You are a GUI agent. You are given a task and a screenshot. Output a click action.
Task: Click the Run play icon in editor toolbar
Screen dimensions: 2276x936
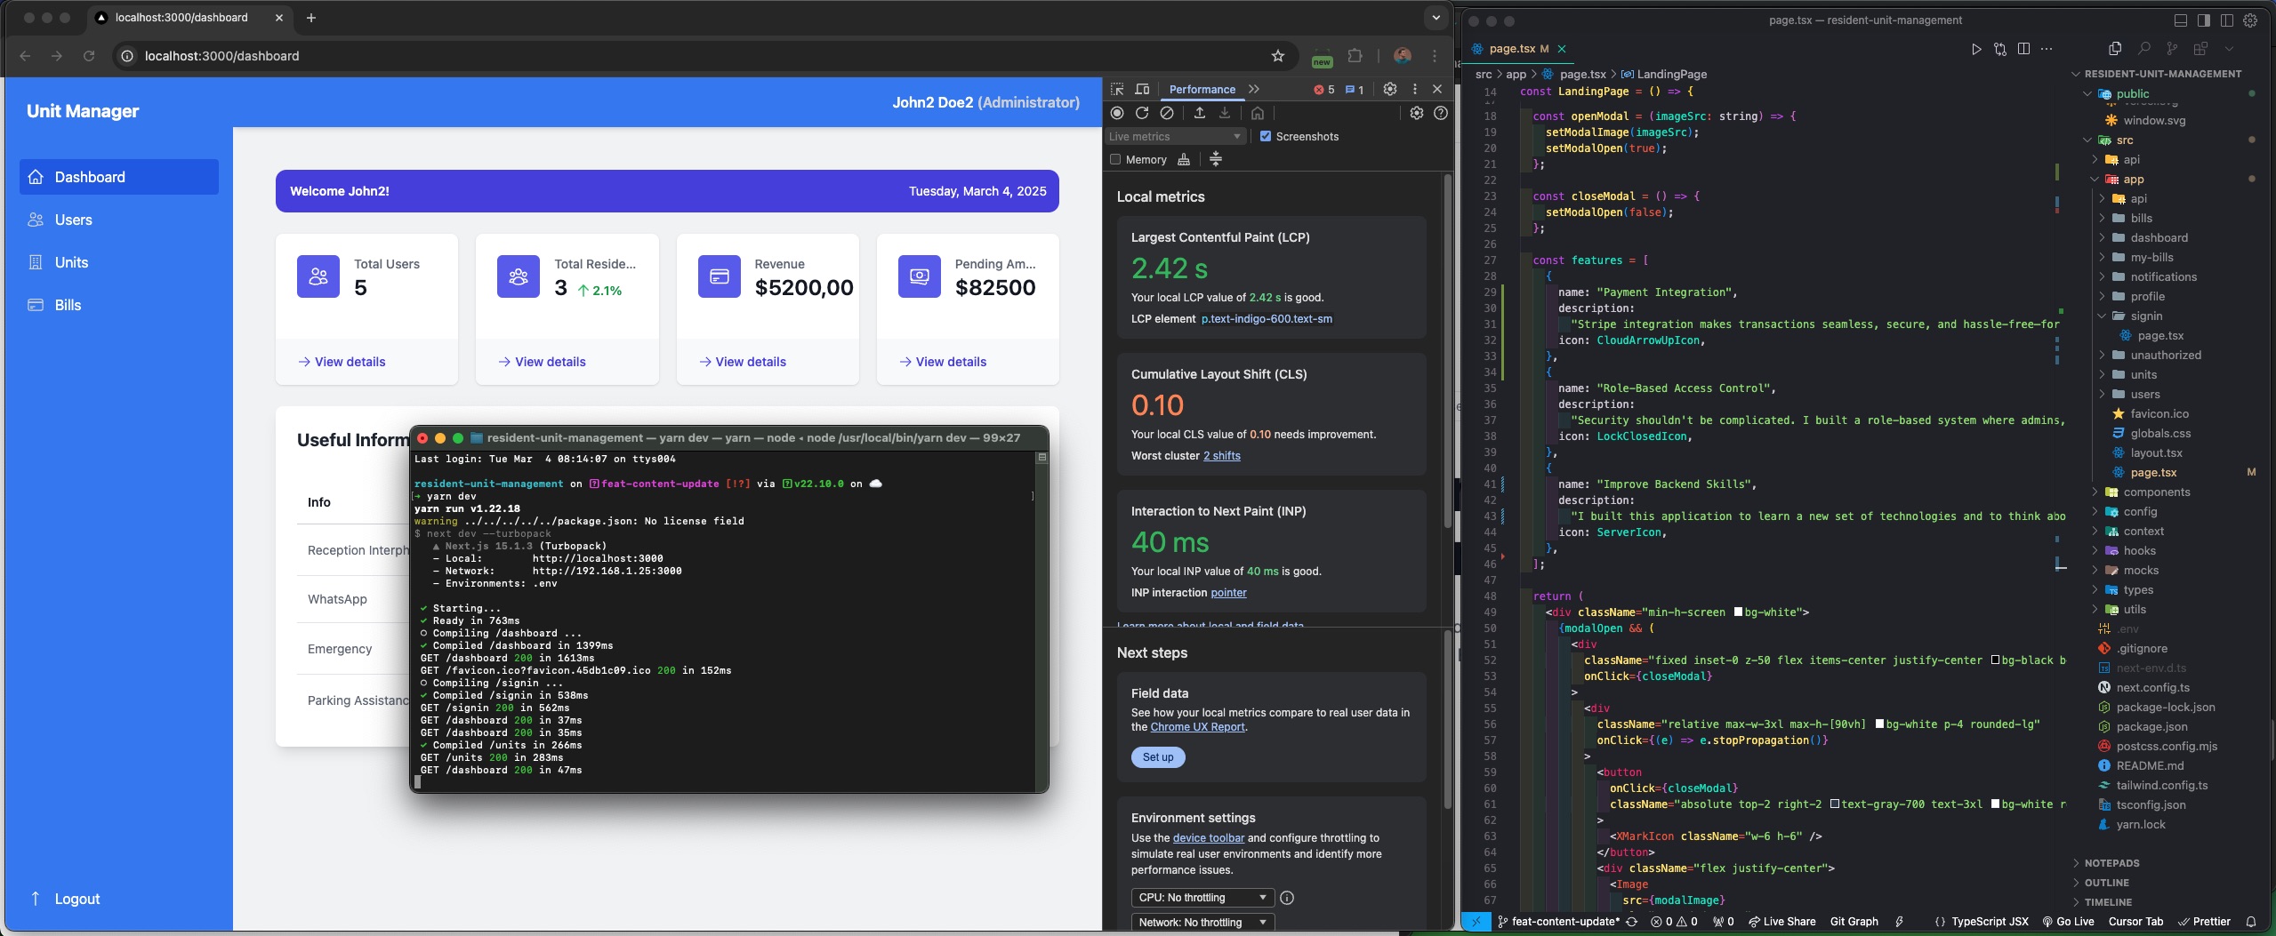[x=1975, y=49]
